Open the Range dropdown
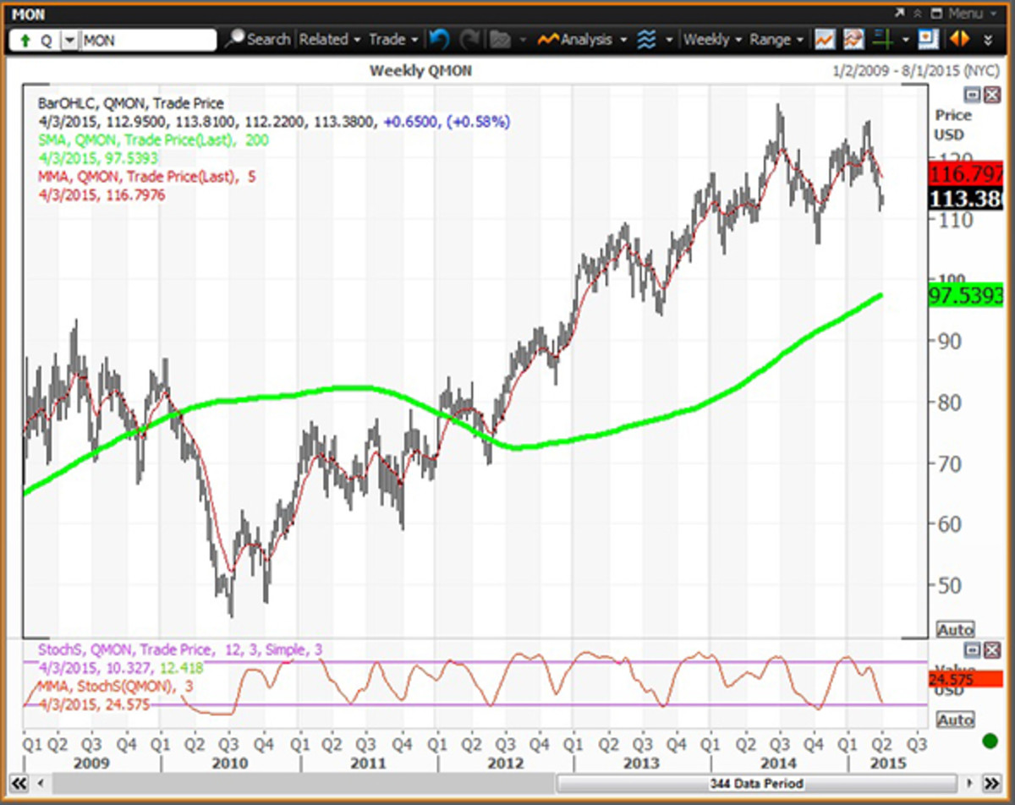1015x805 pixels. click(772, 39)
